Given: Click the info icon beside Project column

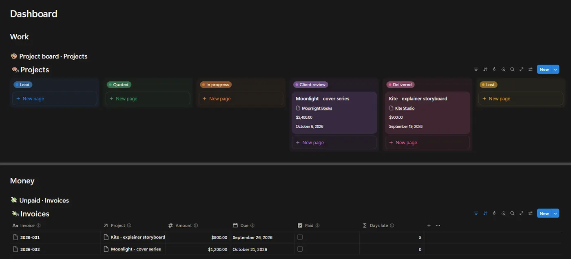Looking at the screenshot, I should [x=129, y=226].
